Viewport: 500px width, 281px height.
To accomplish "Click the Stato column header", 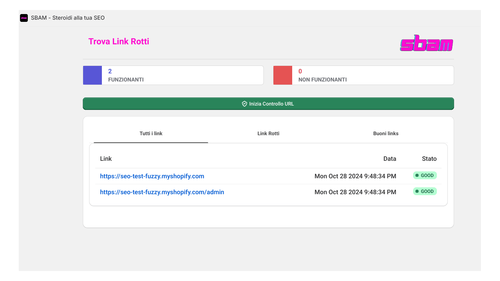I will pos(429,159).
